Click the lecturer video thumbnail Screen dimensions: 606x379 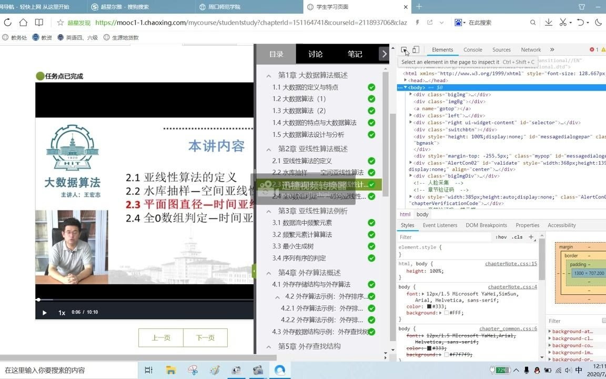72,247
